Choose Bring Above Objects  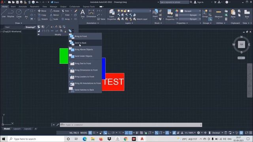[85, 50]
